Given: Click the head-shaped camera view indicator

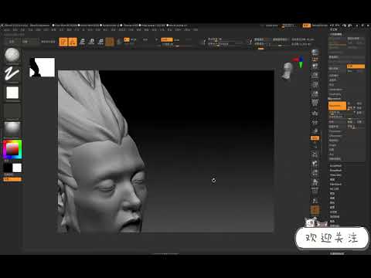Looking at the screenshot, I should coord(288,71).
